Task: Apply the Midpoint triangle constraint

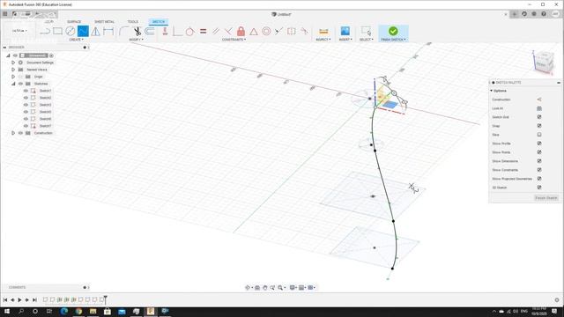Action: tap(254, 32)
